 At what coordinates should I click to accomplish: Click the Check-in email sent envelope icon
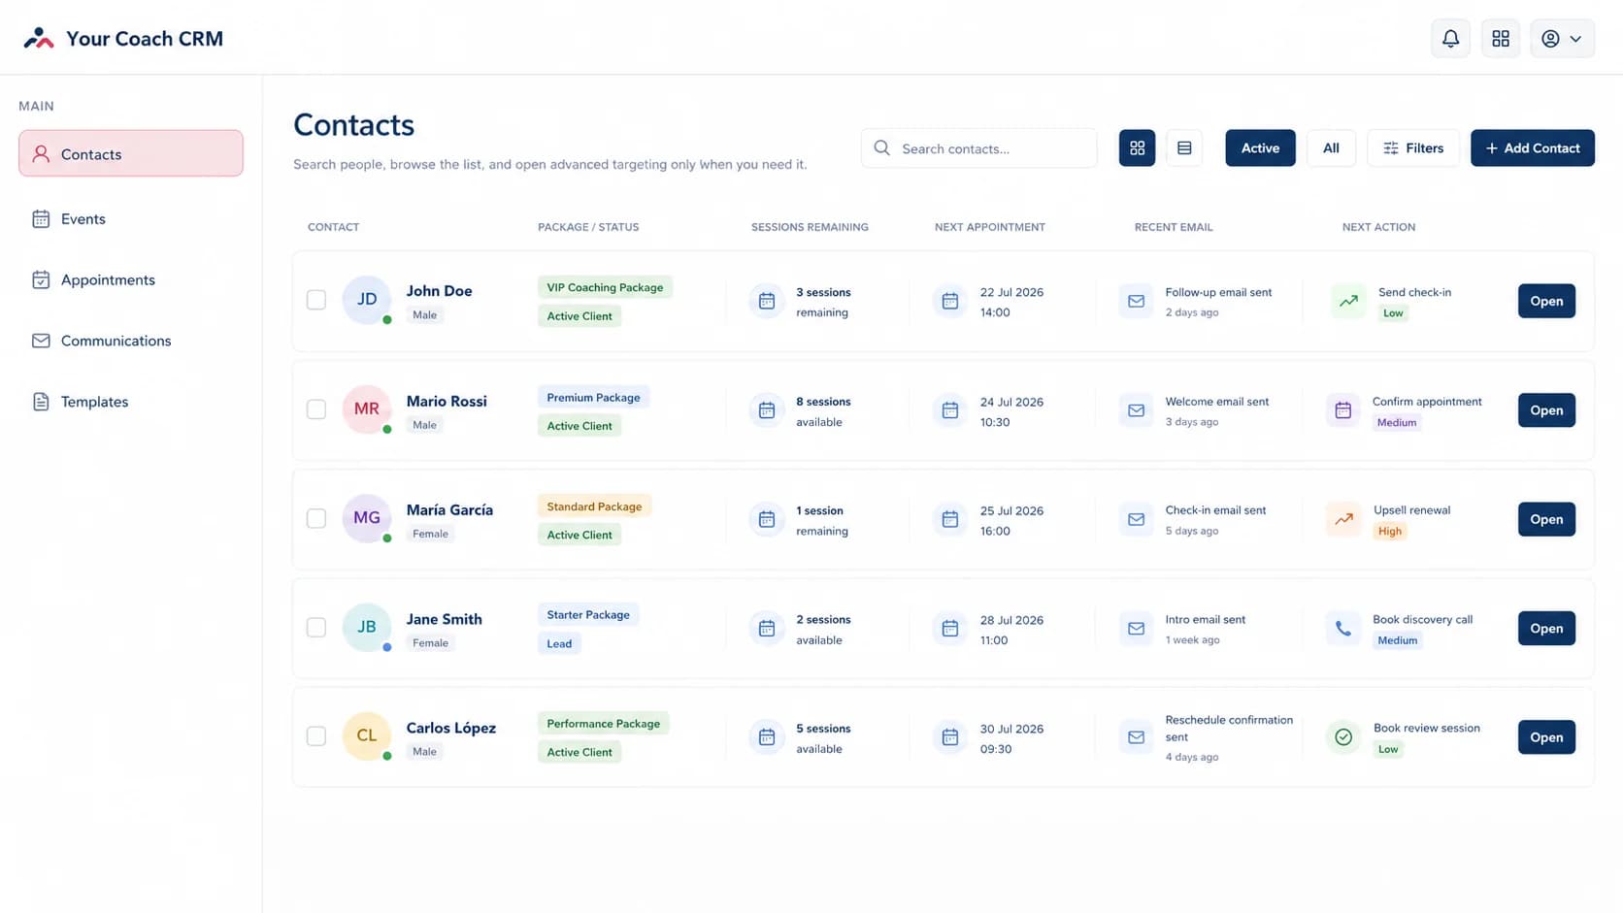click(1136, 520)
